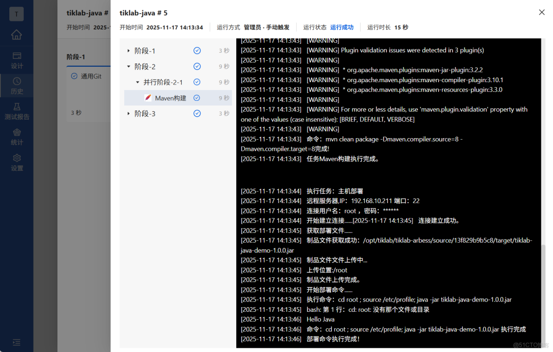Open the 历史 (History) sidebar icon
Viewport: 553px width, 352px height.
point(16,85)
